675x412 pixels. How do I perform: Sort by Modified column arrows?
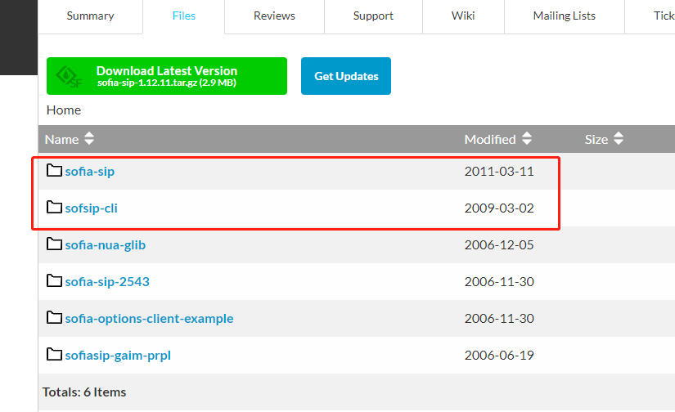[527, 138]
